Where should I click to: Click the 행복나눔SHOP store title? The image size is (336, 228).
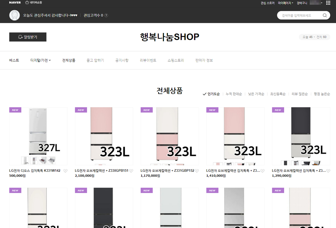tap(170, 37)
